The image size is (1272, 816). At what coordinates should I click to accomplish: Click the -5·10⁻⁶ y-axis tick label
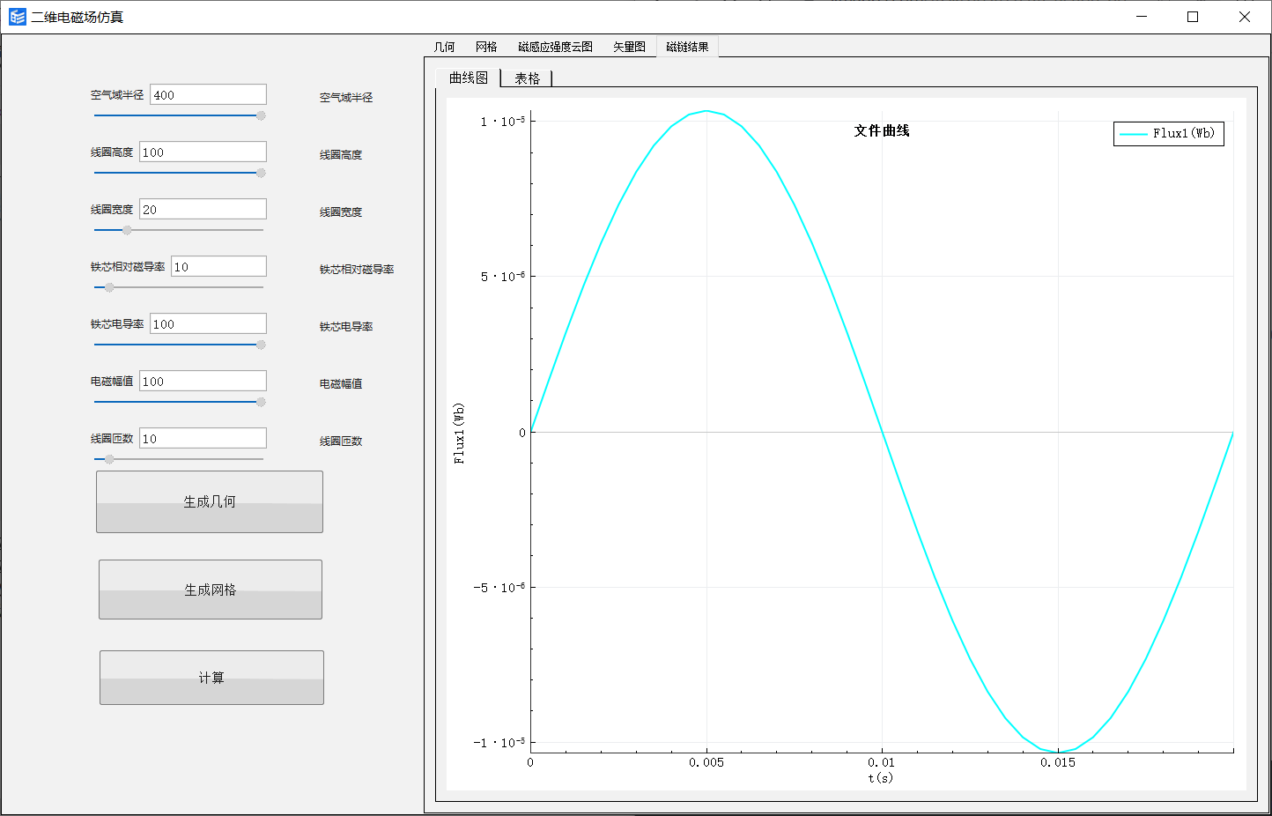click(x=499, y=588)
